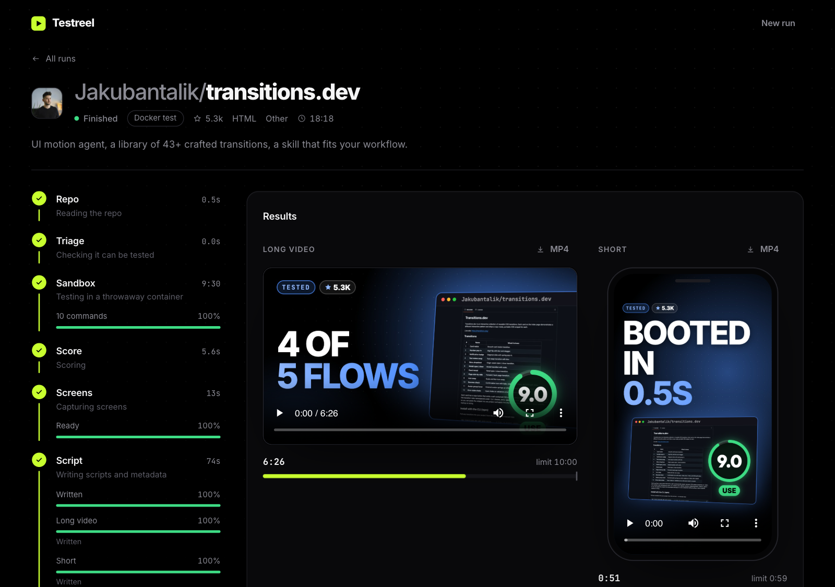The image size is (835, 587).
Task: Click the clock icon beside 18:18
Action: (x=302, y=119)
